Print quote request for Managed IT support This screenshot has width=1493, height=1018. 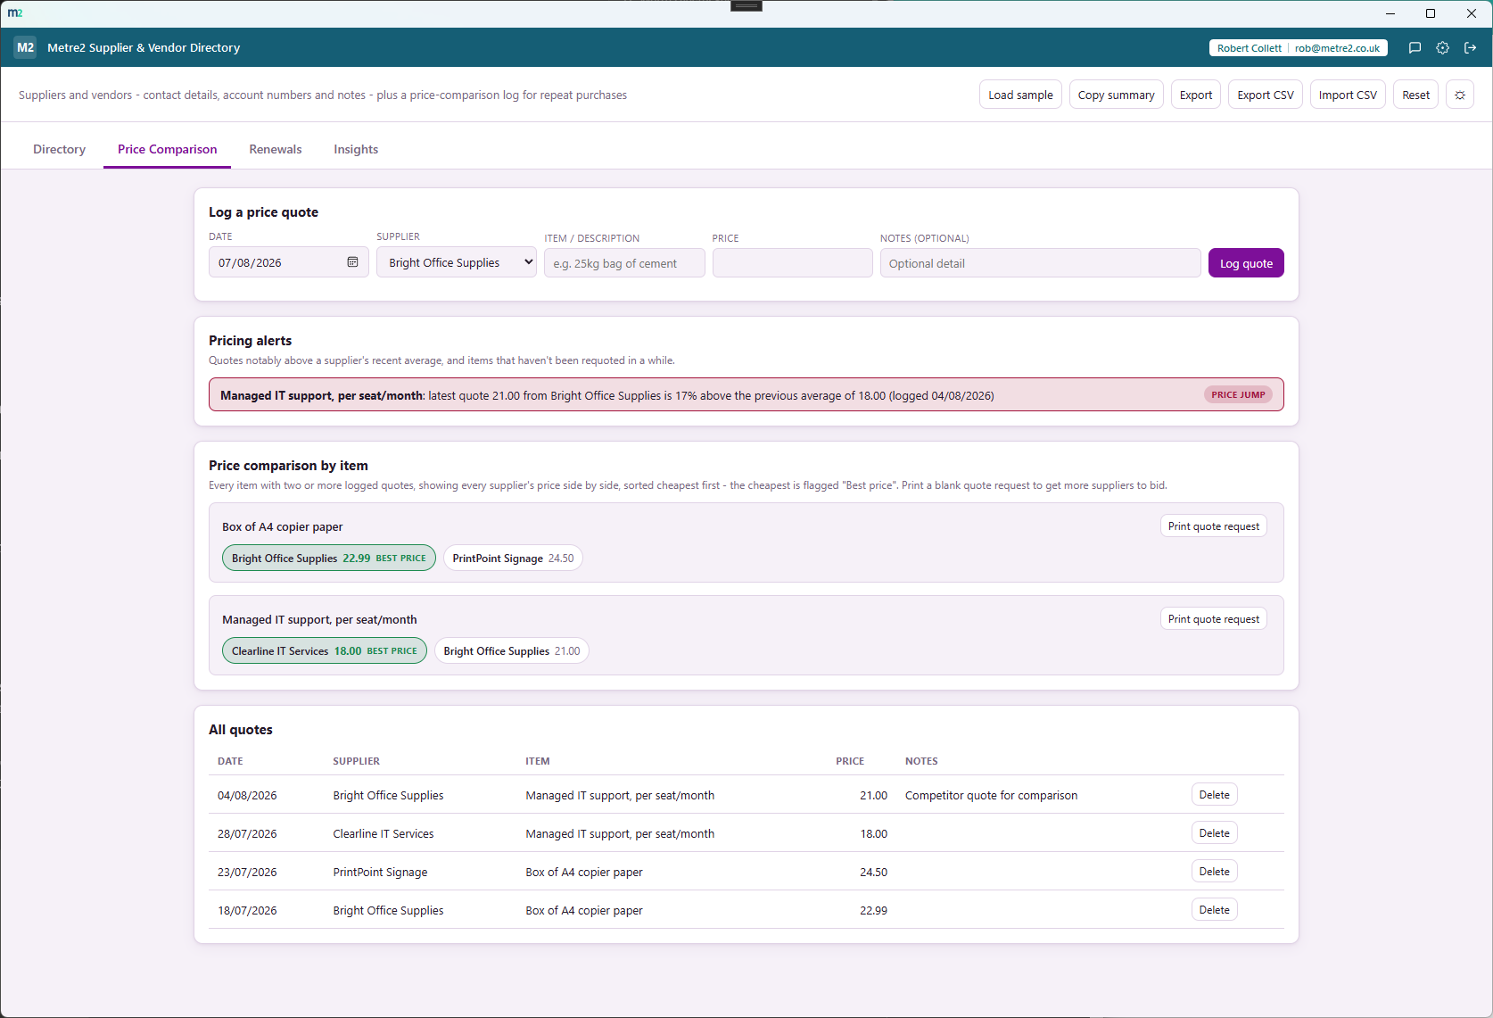pyautogui.click(x=1213, y=619)
